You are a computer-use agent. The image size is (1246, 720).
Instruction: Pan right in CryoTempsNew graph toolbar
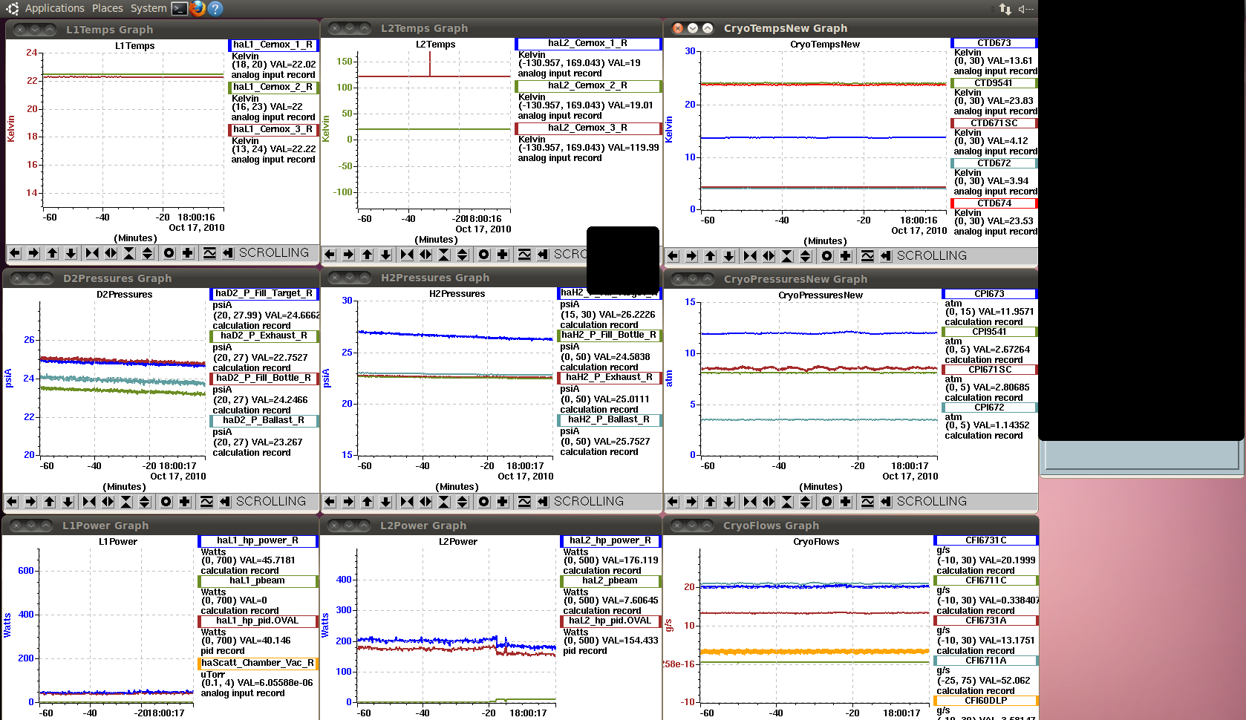click(691, 256)
